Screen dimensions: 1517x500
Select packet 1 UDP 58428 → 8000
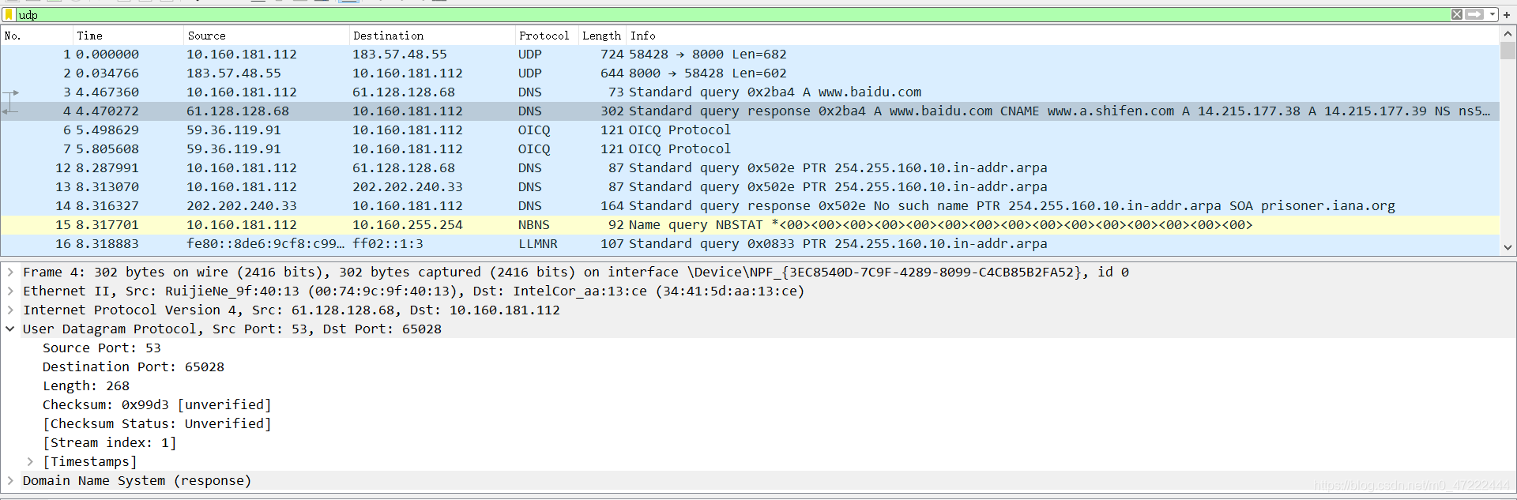pos(750,55)
